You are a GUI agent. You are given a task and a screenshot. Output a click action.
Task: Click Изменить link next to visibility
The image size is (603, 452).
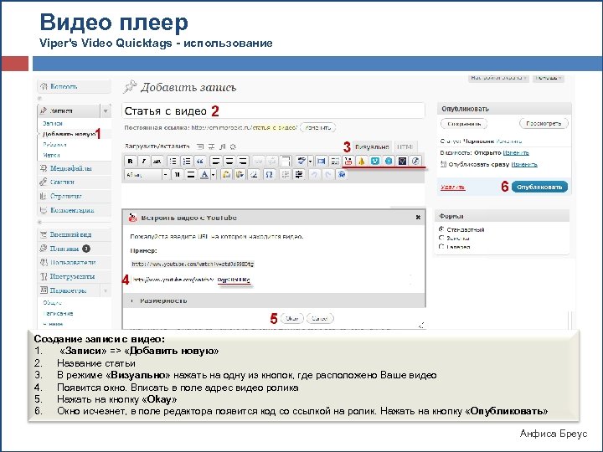tap(516, 152)
